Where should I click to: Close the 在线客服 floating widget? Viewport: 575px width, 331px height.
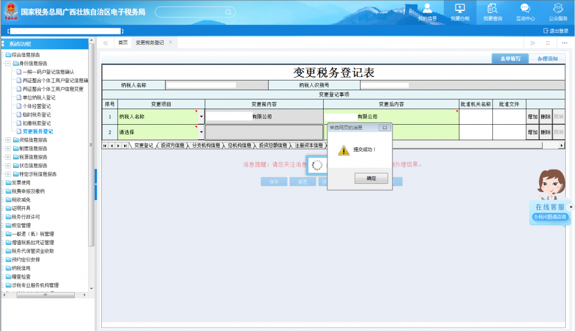point(570,207)
